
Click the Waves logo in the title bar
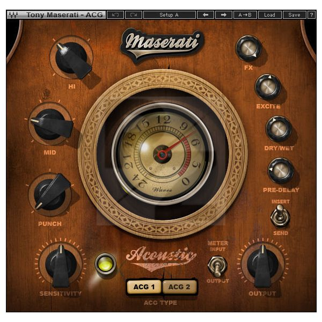coord(13,15)
